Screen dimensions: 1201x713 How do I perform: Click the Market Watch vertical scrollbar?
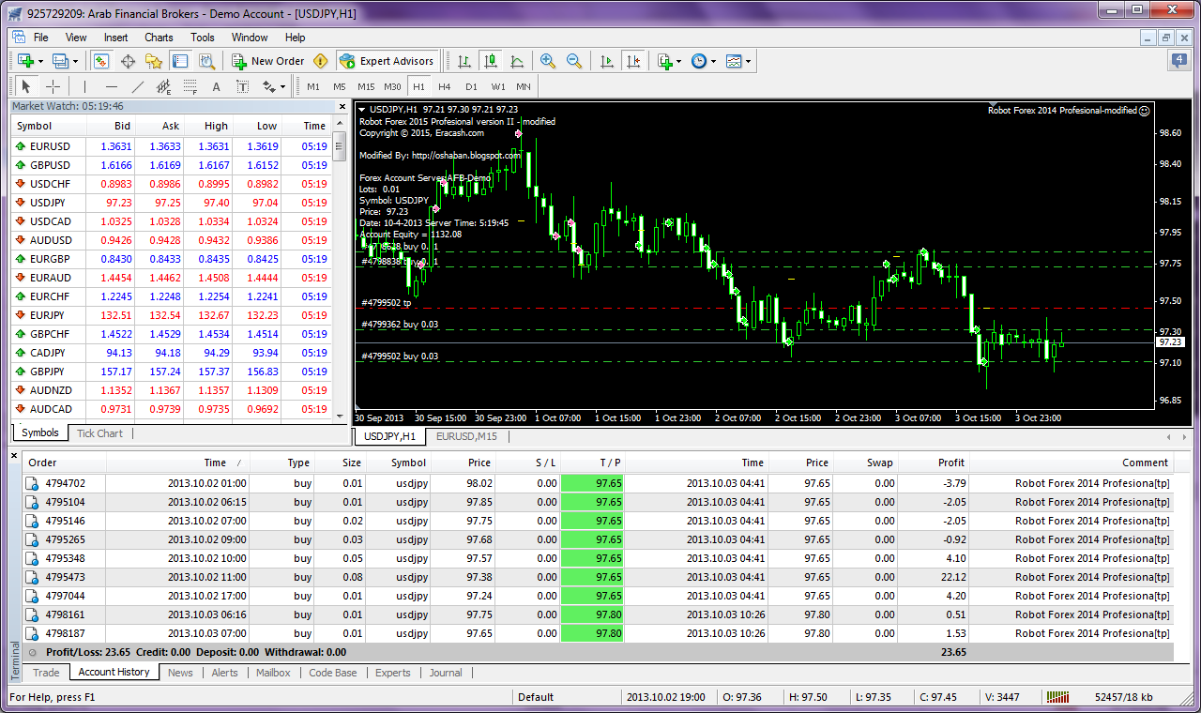pos(340,269)
